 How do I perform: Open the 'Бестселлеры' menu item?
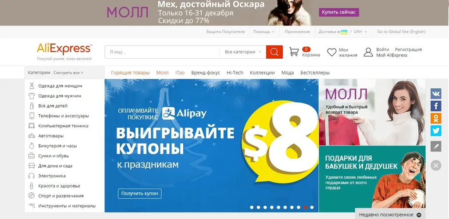pos(315,73)
